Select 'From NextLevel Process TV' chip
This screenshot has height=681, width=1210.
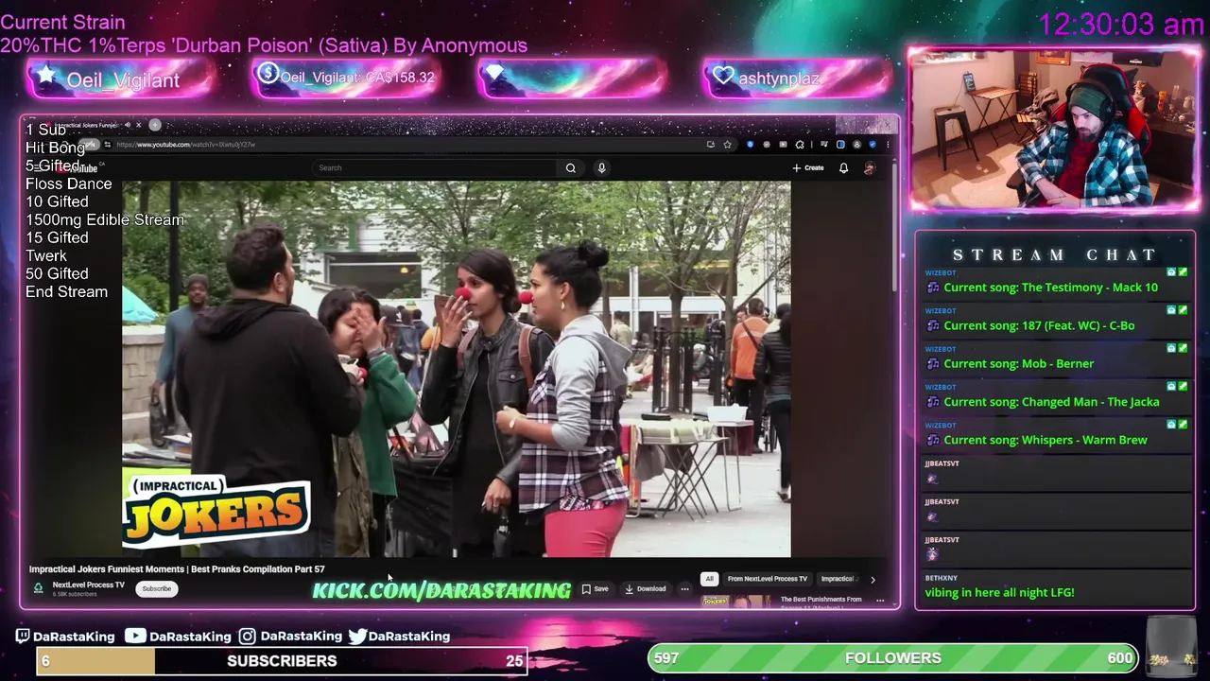point(768,579)
